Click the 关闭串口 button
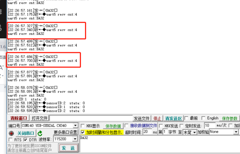 [25, 133]
